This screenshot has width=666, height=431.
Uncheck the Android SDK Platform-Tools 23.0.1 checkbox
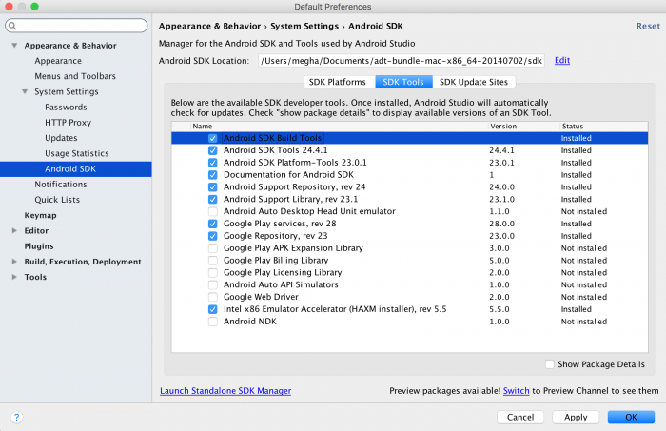tap(213, 163)
